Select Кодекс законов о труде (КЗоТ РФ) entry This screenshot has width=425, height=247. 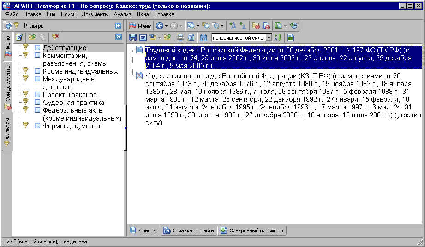283,99
